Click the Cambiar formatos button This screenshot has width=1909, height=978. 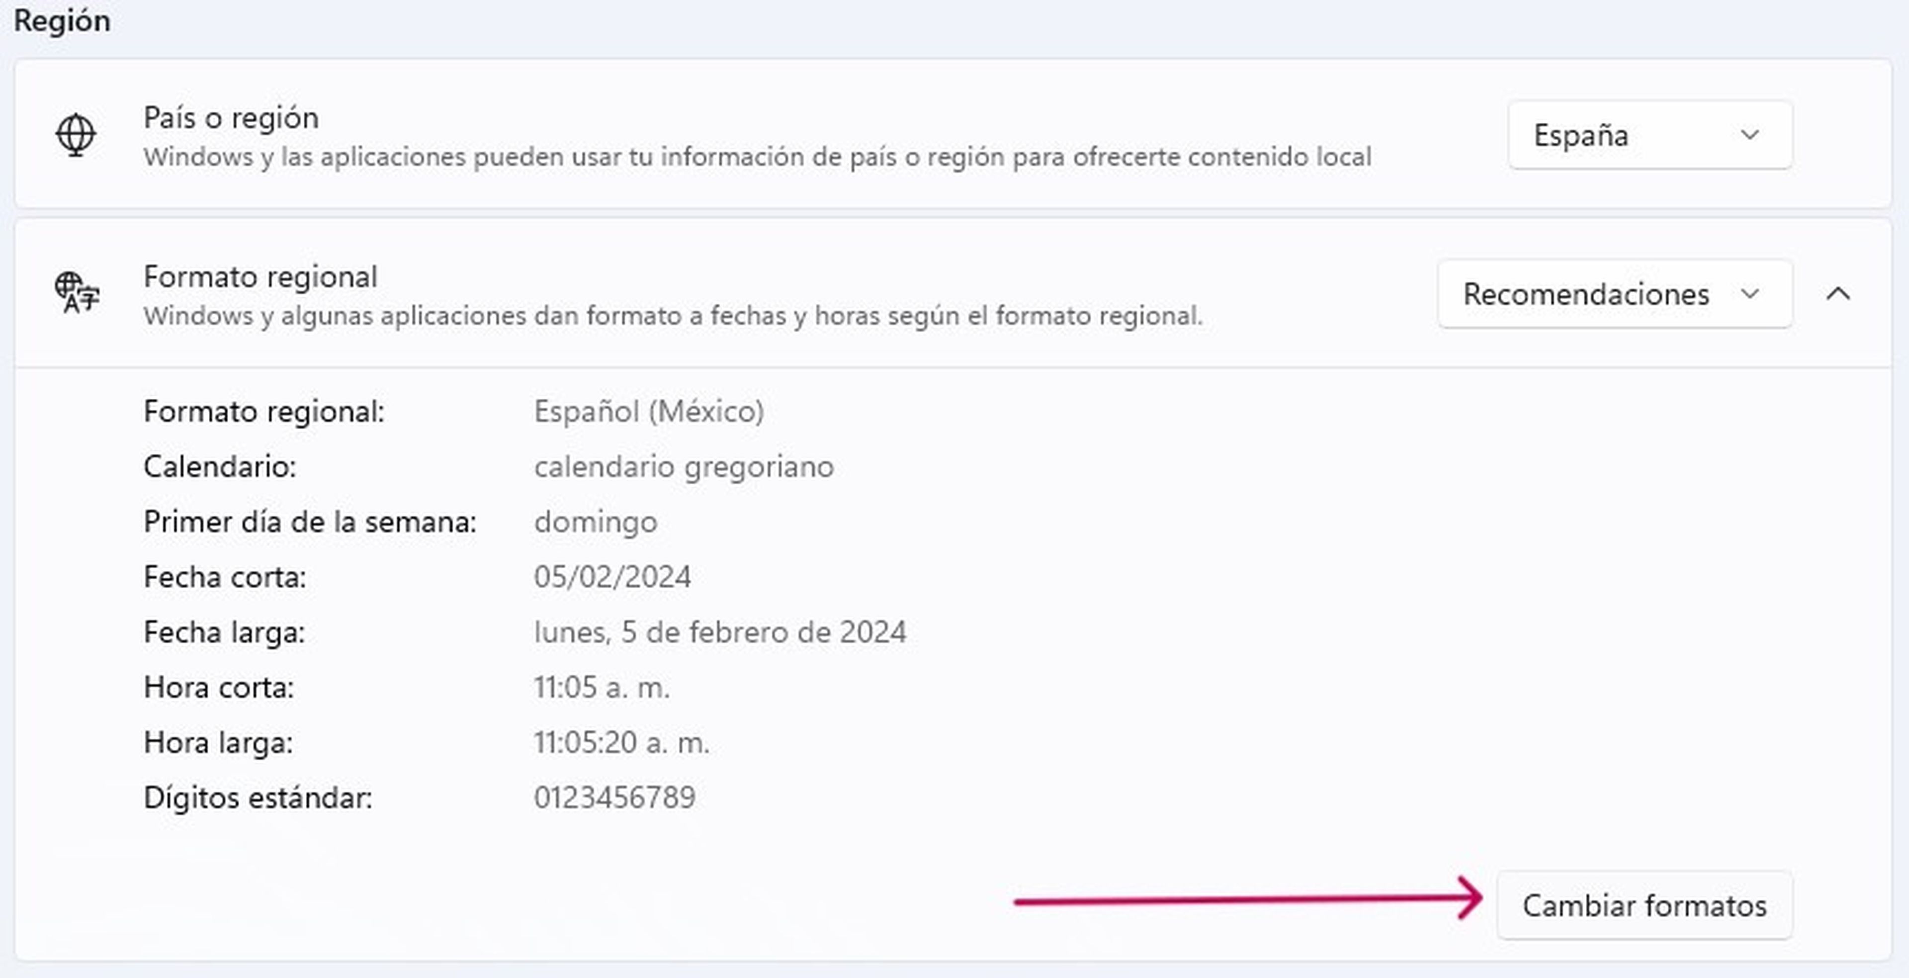click(1645, 905)
